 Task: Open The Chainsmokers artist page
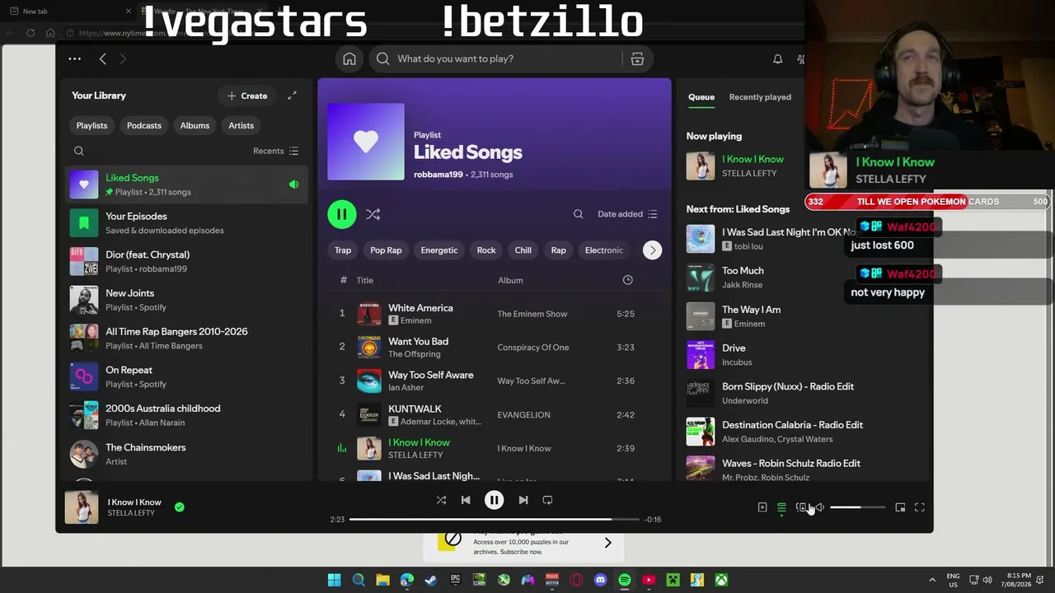[186, 454]
